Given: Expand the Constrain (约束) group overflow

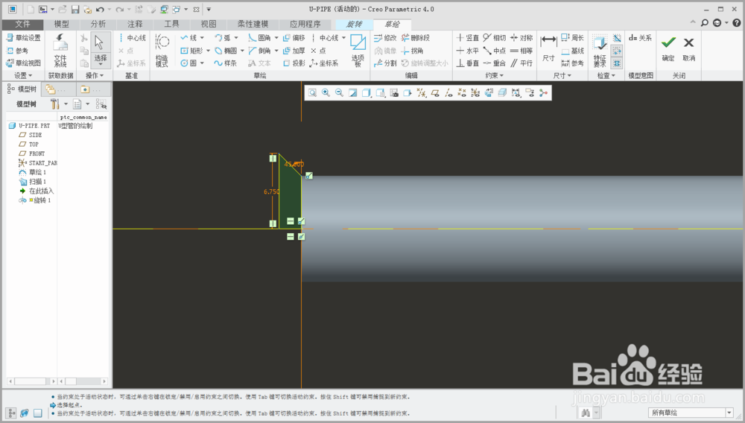Looking at the screenshot, I should (x=494, y=75).
